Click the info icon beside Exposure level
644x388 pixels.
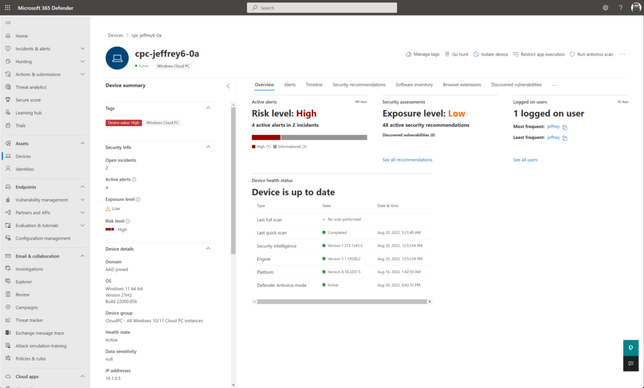click(138, 200)
